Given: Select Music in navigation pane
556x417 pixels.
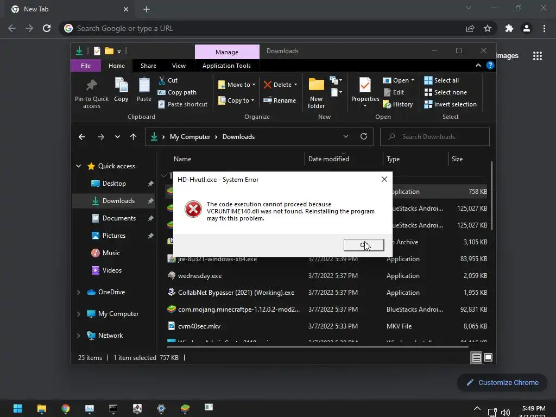Looking at the screenshot, I should (x=113, y=253).
